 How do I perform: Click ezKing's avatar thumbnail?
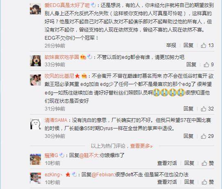tap(35, 178)
